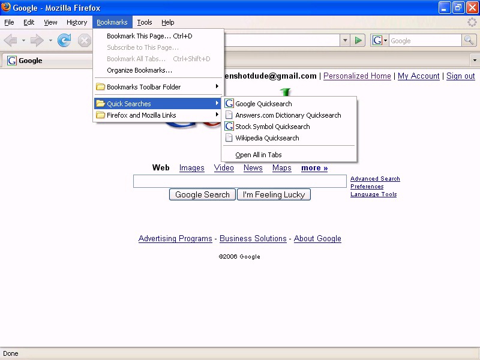Image resolution: width=480 pixels, height=360 pixels.
Task: Click the Google page search input field
Action: (x=240, y=181)
